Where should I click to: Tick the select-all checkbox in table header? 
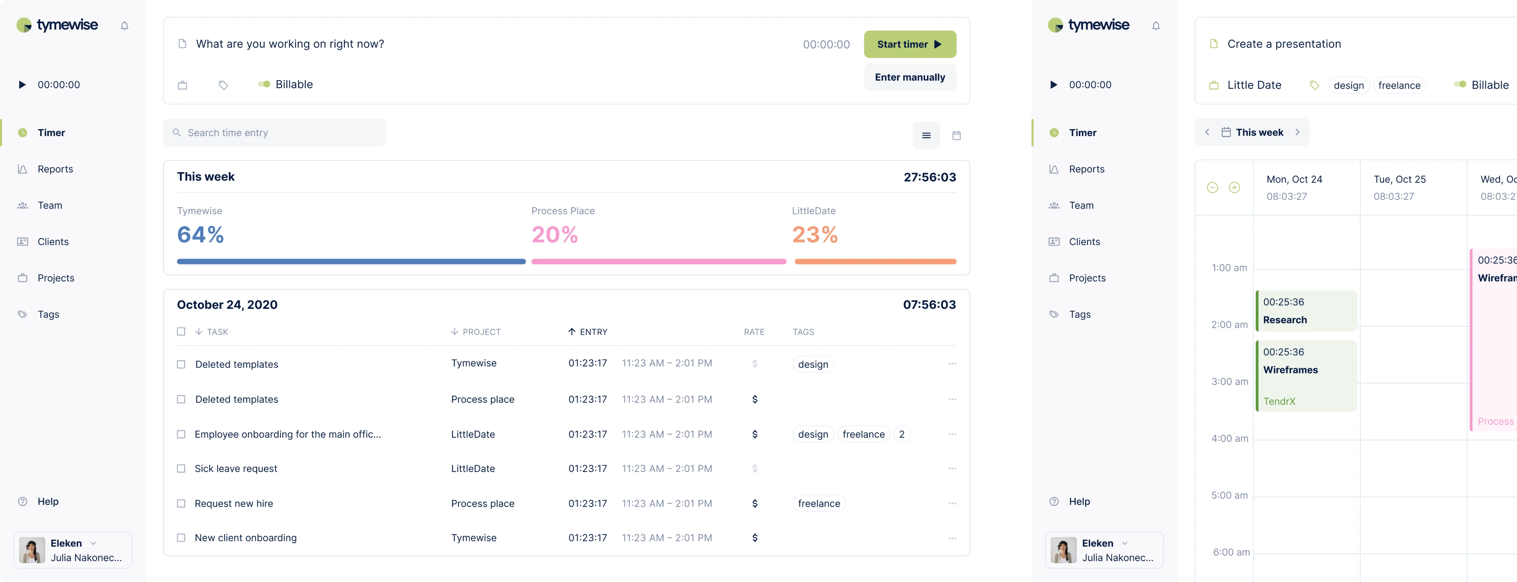pos(181,332)
